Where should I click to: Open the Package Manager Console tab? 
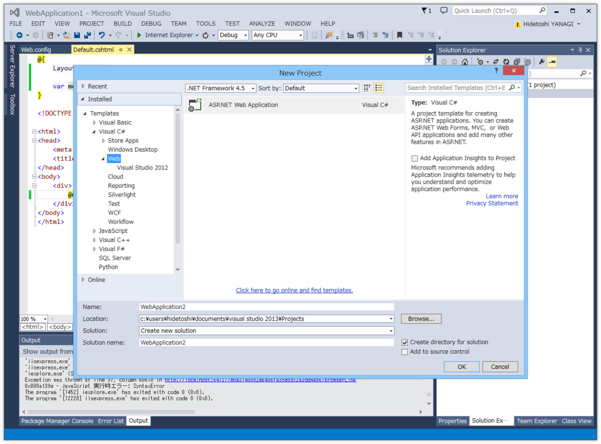pos(57,421)
